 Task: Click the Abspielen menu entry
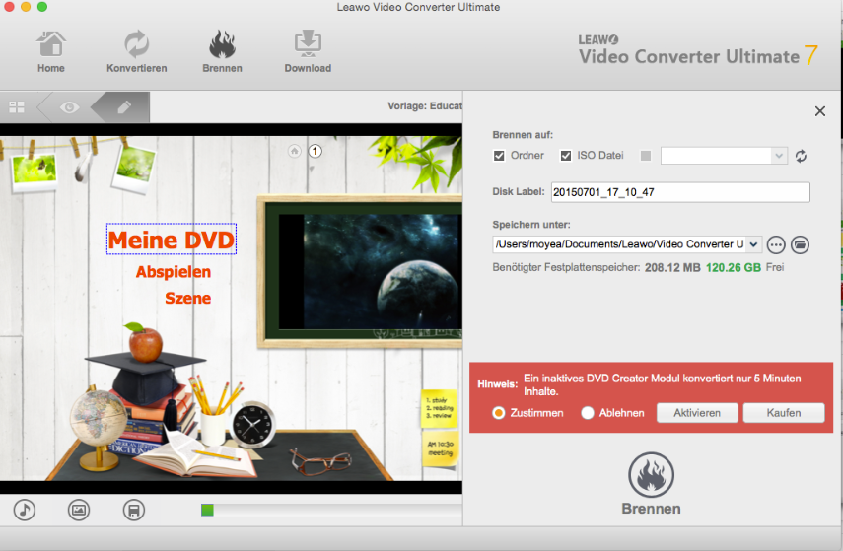point(174,272)
